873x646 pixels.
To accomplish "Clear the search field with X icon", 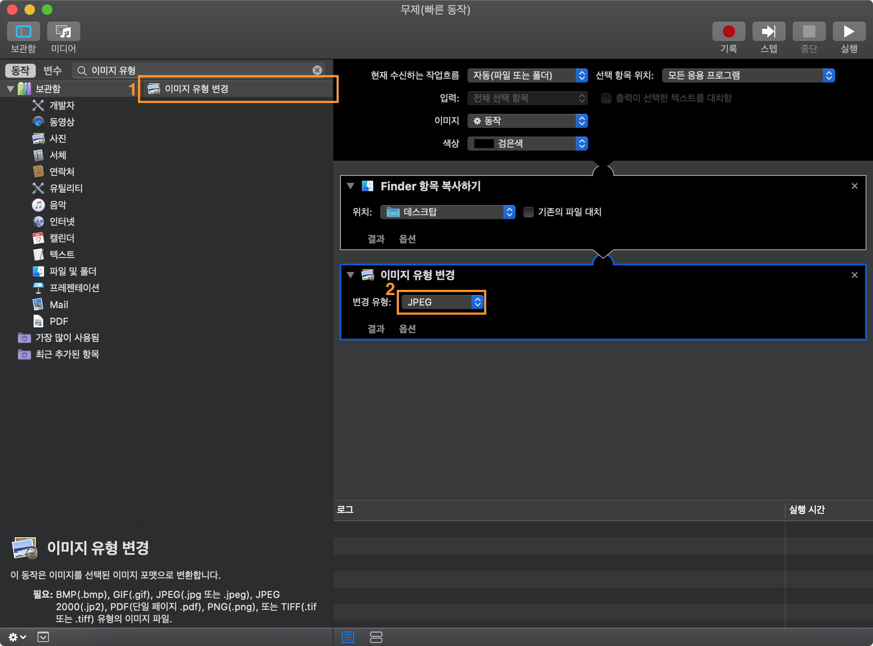I will tap(317, 70).
